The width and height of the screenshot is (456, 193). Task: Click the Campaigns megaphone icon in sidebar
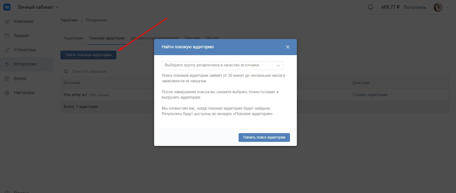(x=7, y=21)
